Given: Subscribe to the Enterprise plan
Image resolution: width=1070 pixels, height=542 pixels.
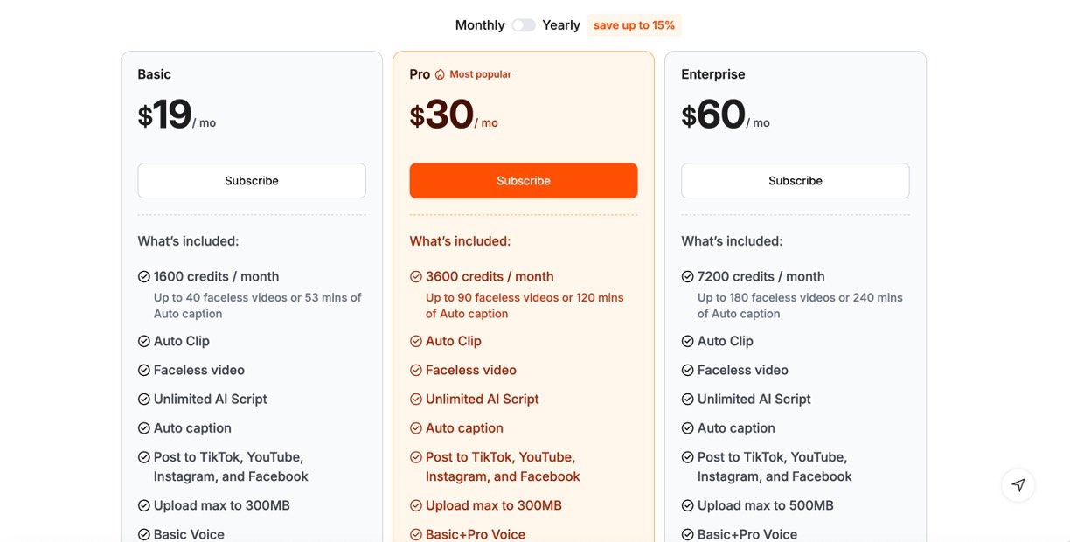Looking at the screenshot, I should click(x=796, y=181).
